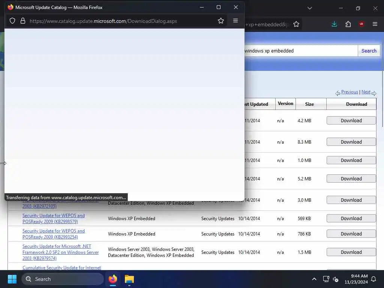384x288 pixels.
Task: Click Download for the 8.3 MB update
Action: 351,142
